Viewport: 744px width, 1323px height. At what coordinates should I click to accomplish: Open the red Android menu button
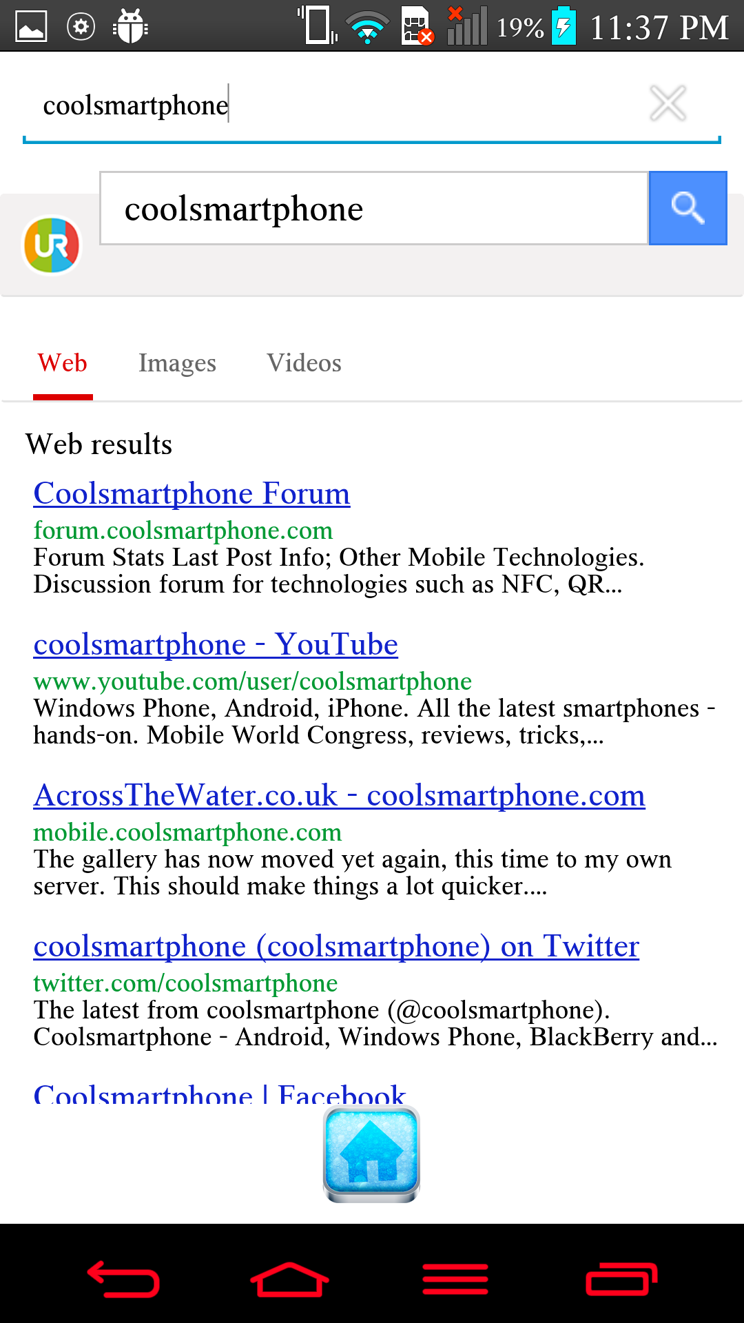point(455,1280)
